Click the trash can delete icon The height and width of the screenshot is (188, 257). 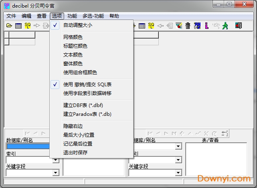point(188,26)
